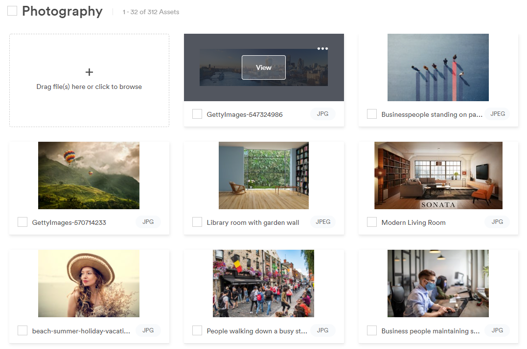
Task: Open the bar chart businesspeople thumbnail
Action: click(438, 67)
